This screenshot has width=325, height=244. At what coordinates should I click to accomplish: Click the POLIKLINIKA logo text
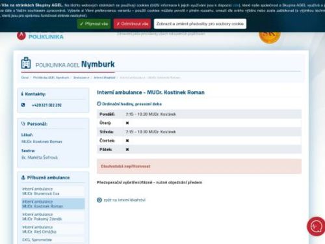point(46,37)
